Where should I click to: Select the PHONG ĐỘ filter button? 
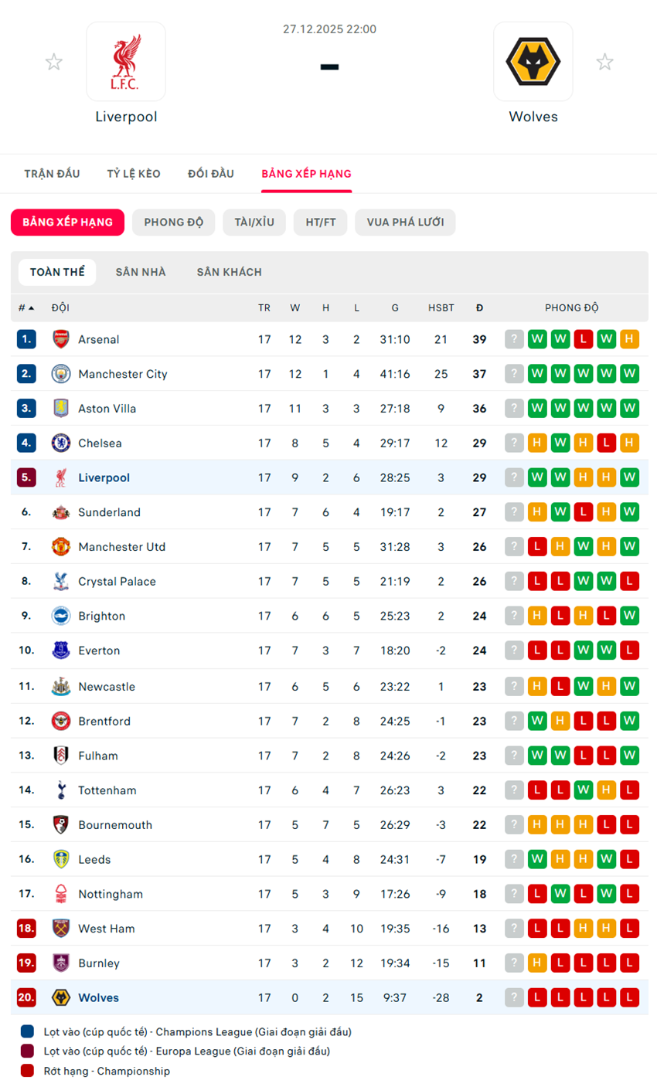point(173,222)
